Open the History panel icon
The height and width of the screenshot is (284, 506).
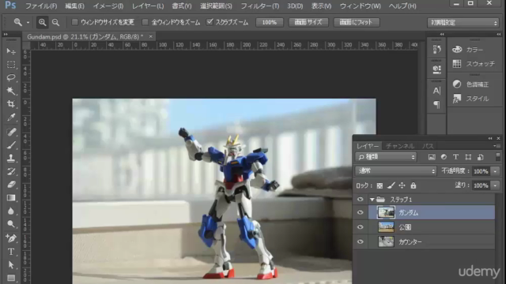[x=436, y=49]
